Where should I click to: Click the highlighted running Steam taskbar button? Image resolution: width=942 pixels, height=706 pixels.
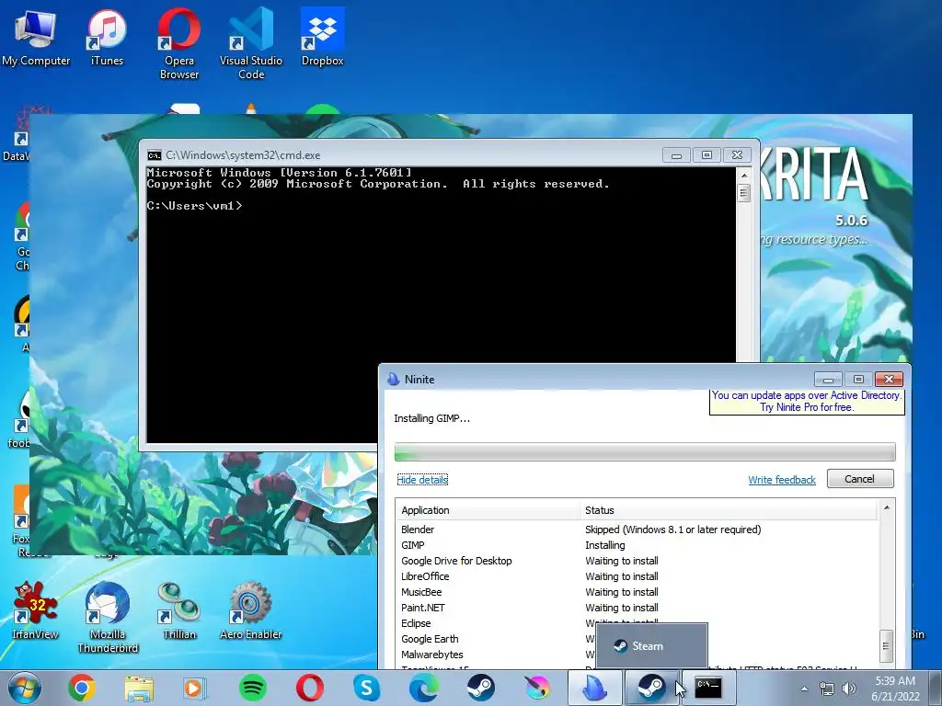[x=651, y=688]
